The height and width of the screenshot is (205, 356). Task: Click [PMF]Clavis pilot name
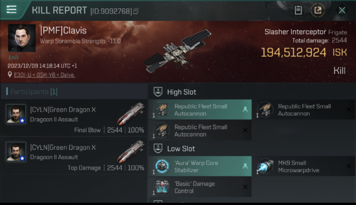[x=63, y=31]
